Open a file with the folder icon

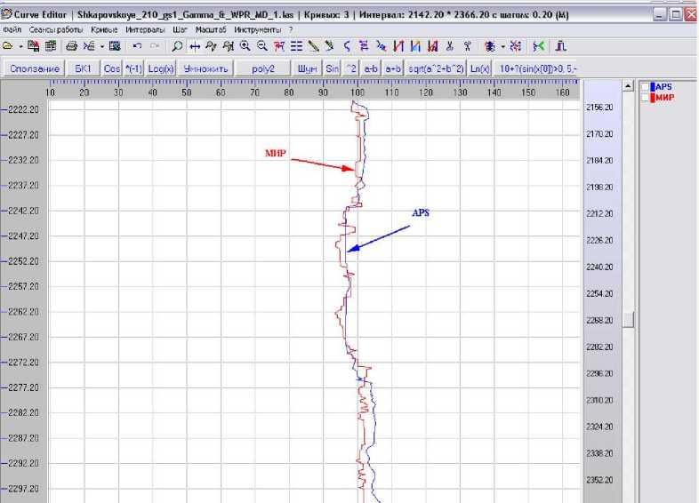tap(8, 46)
